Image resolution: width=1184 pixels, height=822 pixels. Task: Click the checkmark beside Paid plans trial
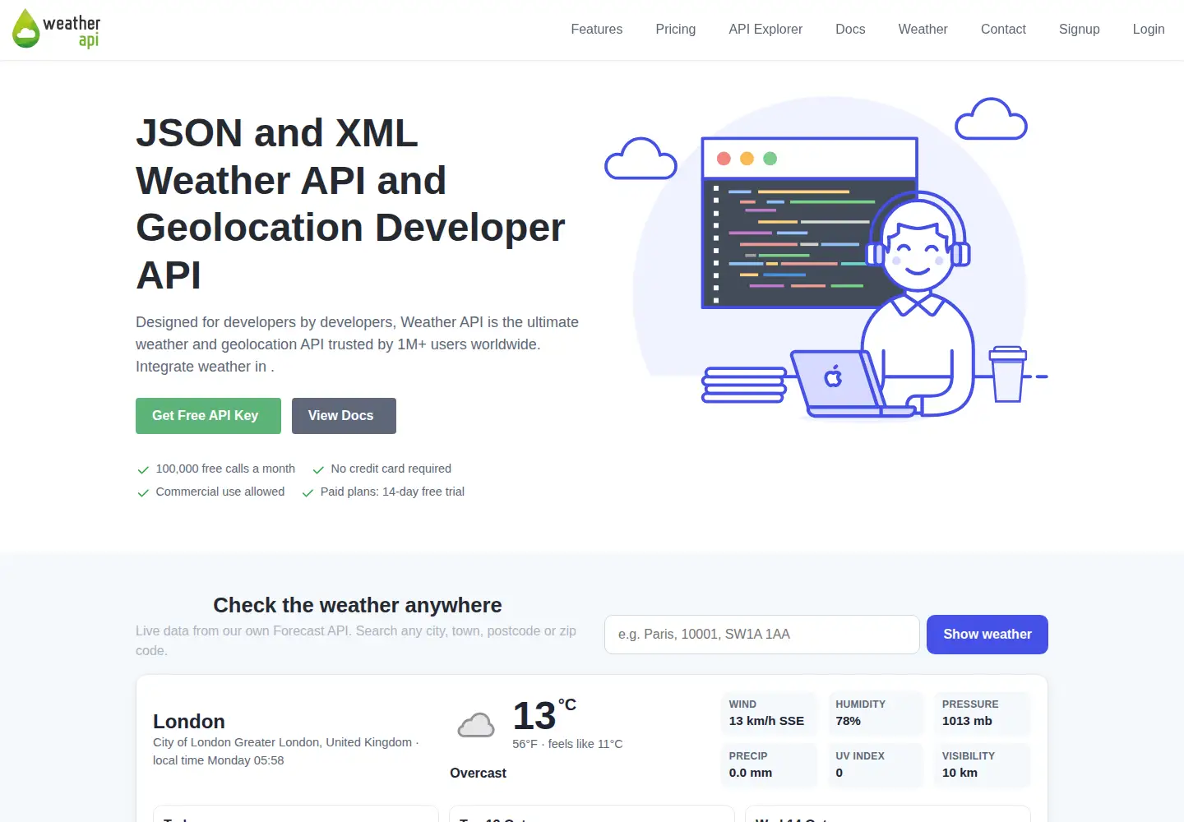(x=308, y=492)
